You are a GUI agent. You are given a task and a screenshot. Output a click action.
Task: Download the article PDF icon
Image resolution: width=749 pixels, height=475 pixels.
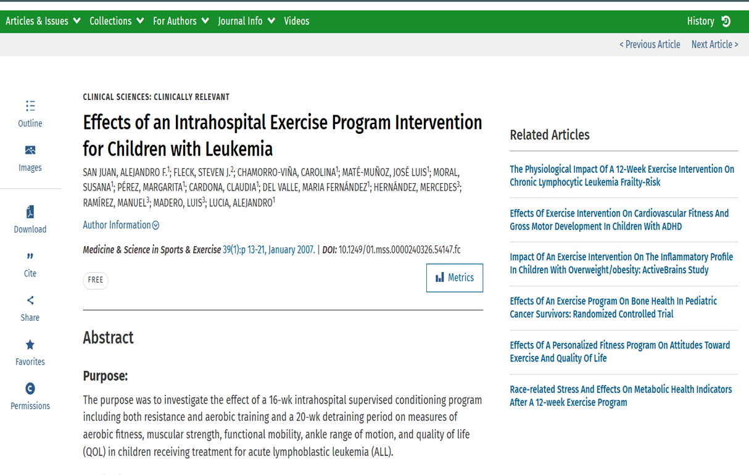pos(30,212)
